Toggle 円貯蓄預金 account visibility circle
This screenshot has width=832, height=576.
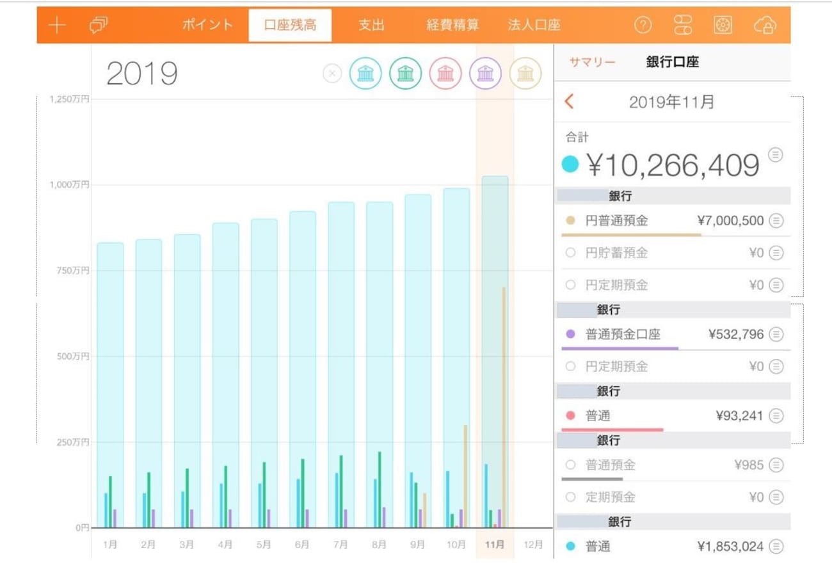point(571,253)
